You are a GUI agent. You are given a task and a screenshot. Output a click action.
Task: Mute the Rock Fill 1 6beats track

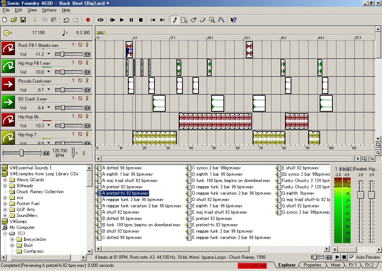point(80,45)
